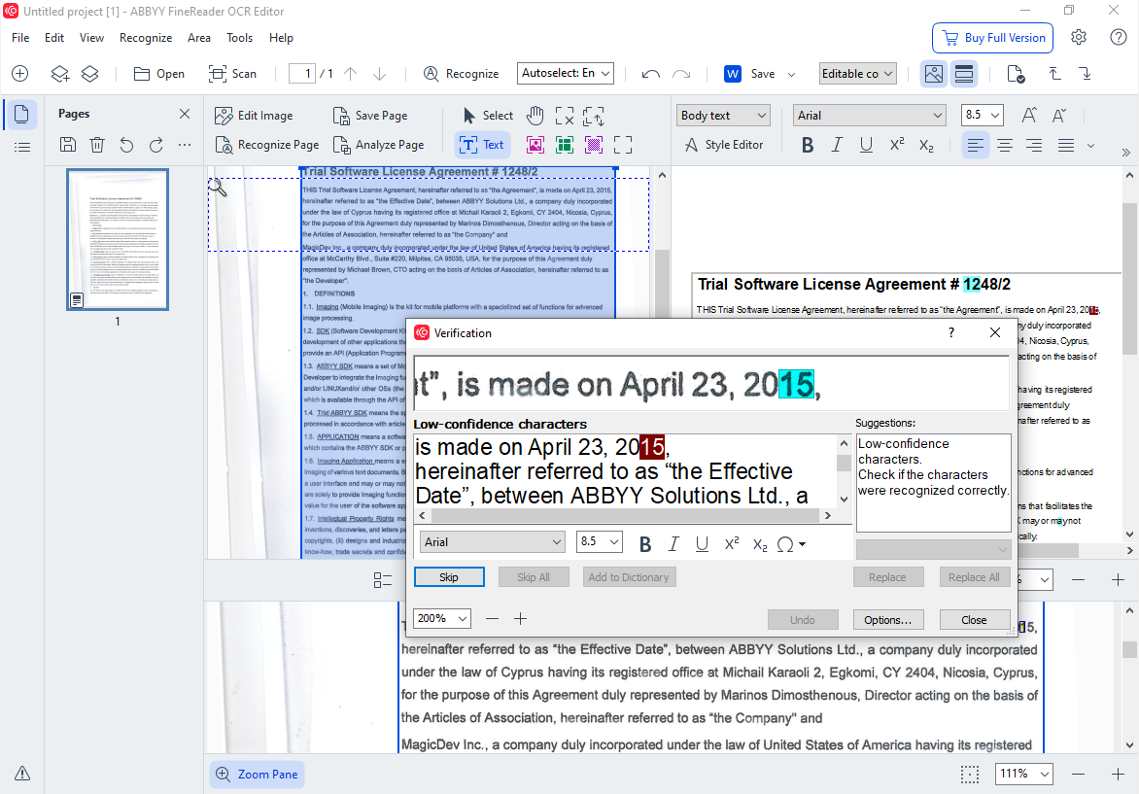Save document as Word file
This screenshot has height=794, width=1139.
tap(750, 73)
